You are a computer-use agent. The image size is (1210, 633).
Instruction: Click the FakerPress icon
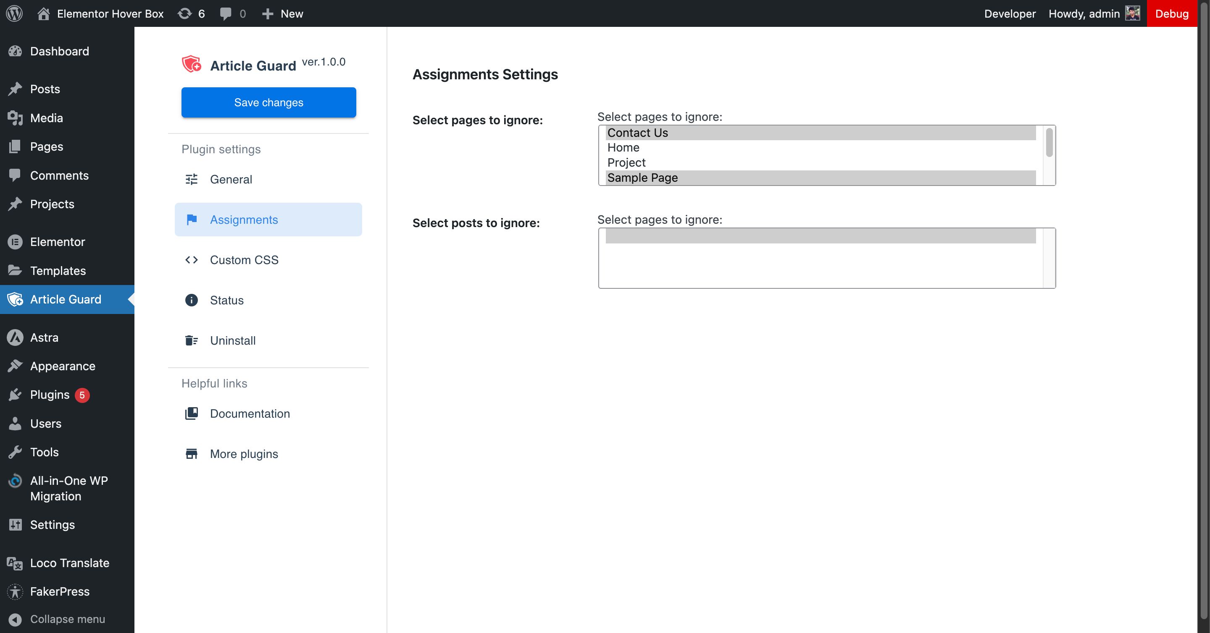pyautogui.click(x=15, y=592)
